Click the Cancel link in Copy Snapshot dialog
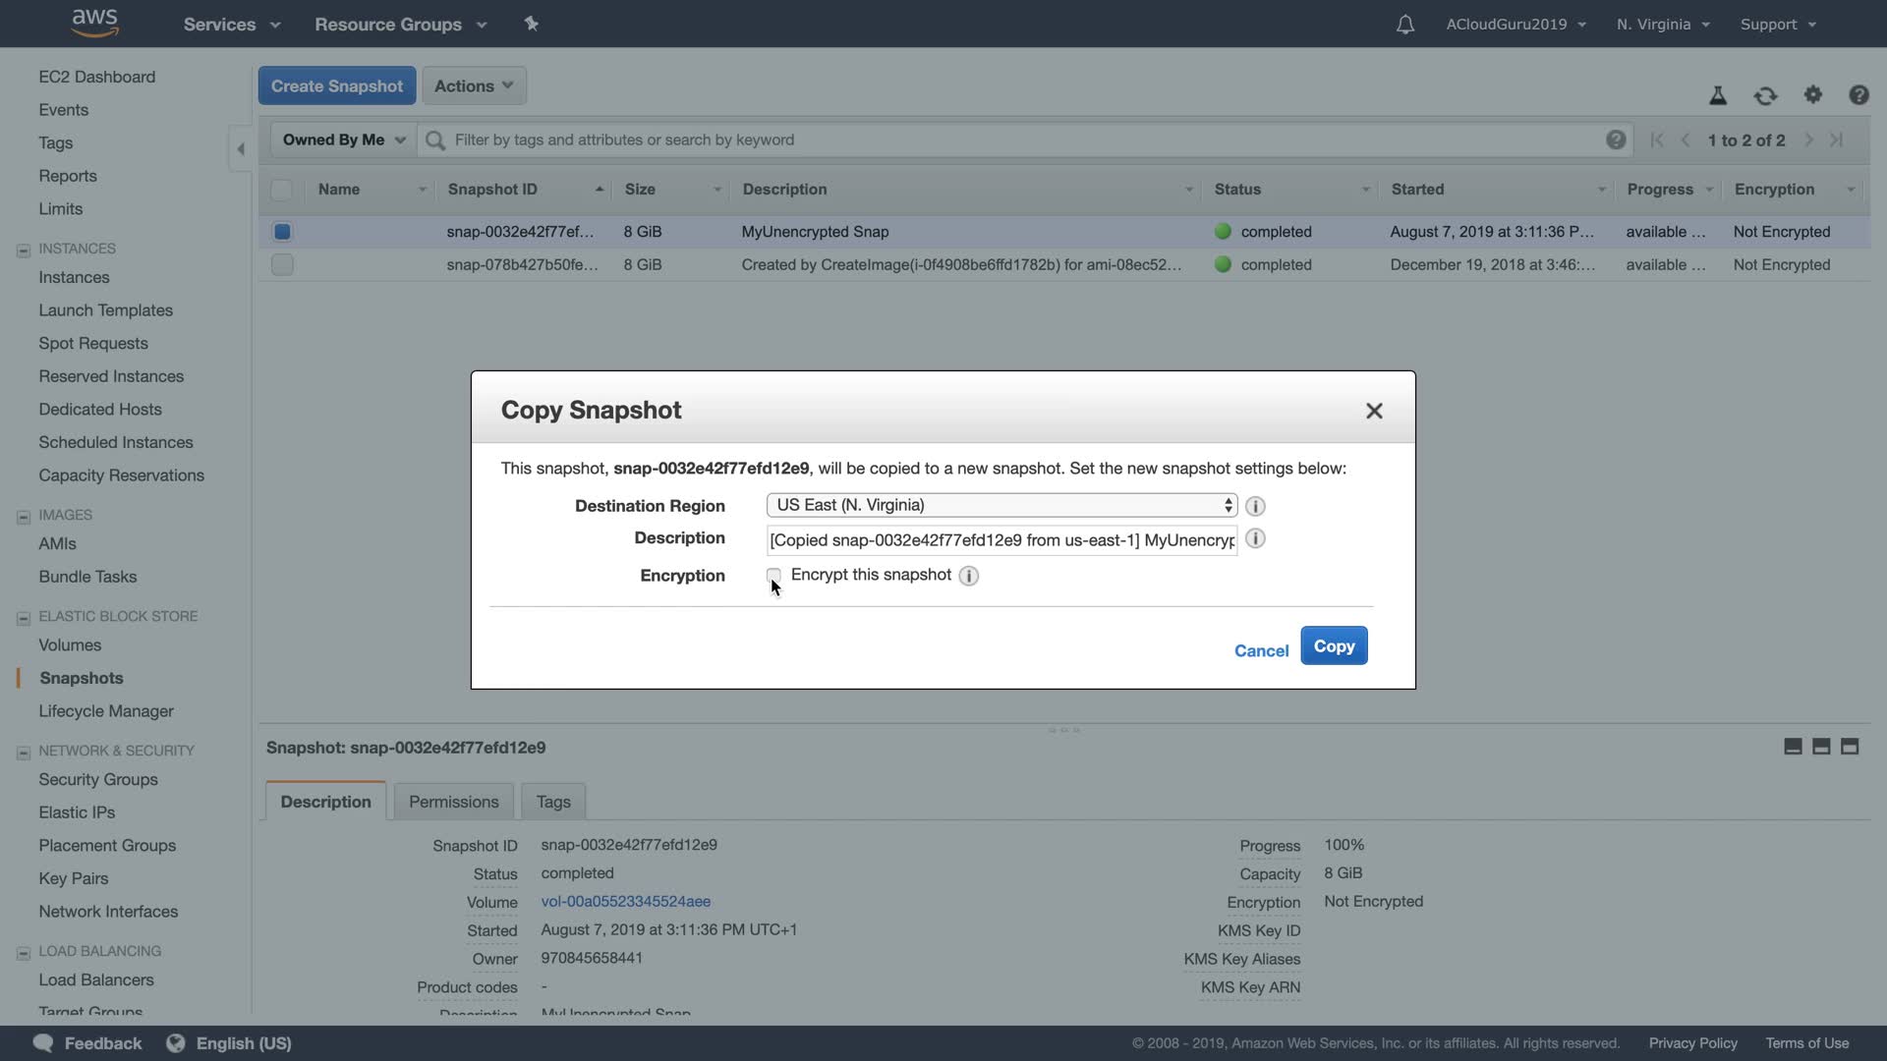 1261,650
